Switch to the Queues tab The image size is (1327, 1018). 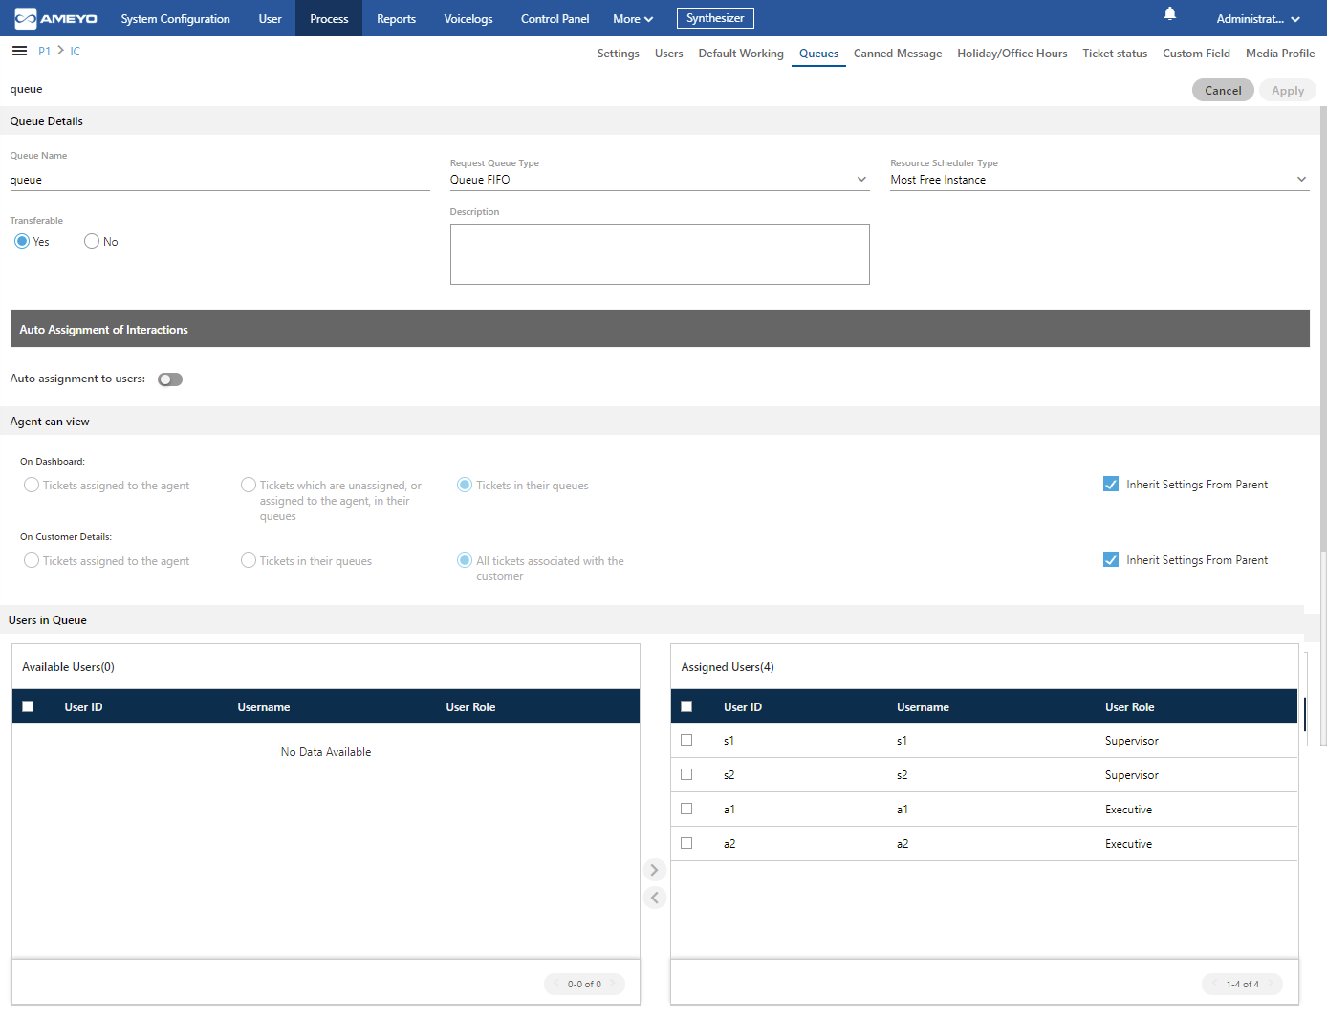pos(818,54)
